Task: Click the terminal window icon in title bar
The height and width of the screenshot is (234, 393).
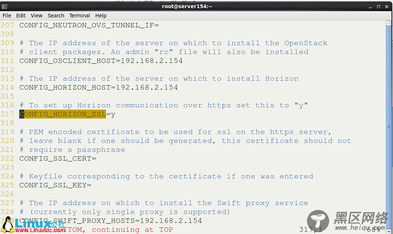Action: tap(4, 7)
